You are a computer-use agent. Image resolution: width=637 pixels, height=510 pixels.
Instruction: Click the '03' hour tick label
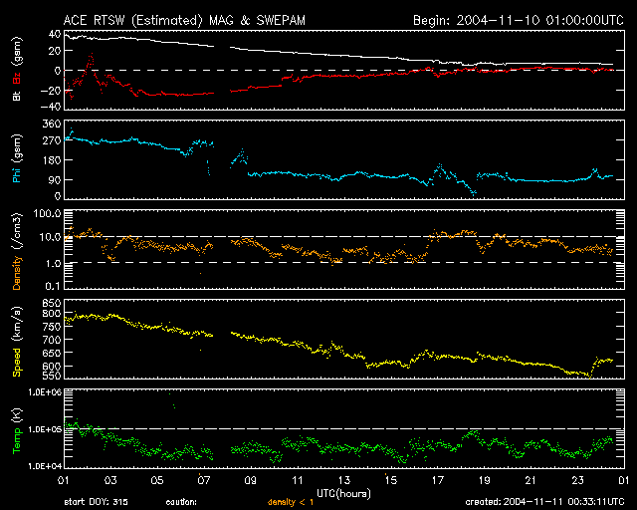click(x=110, y=481)
